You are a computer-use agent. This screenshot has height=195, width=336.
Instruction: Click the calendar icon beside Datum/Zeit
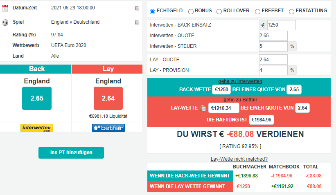[x=5, y=8]
